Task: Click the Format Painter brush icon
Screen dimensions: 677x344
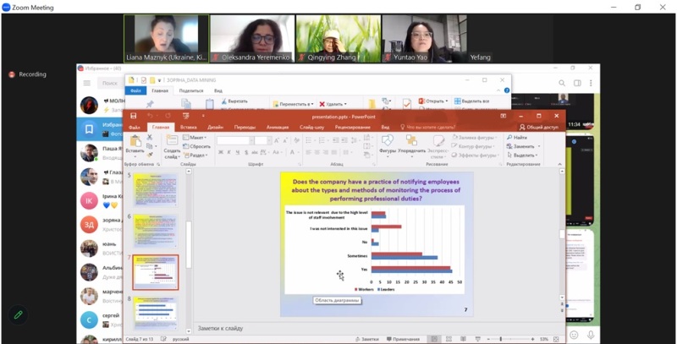Action: point(150,155)
